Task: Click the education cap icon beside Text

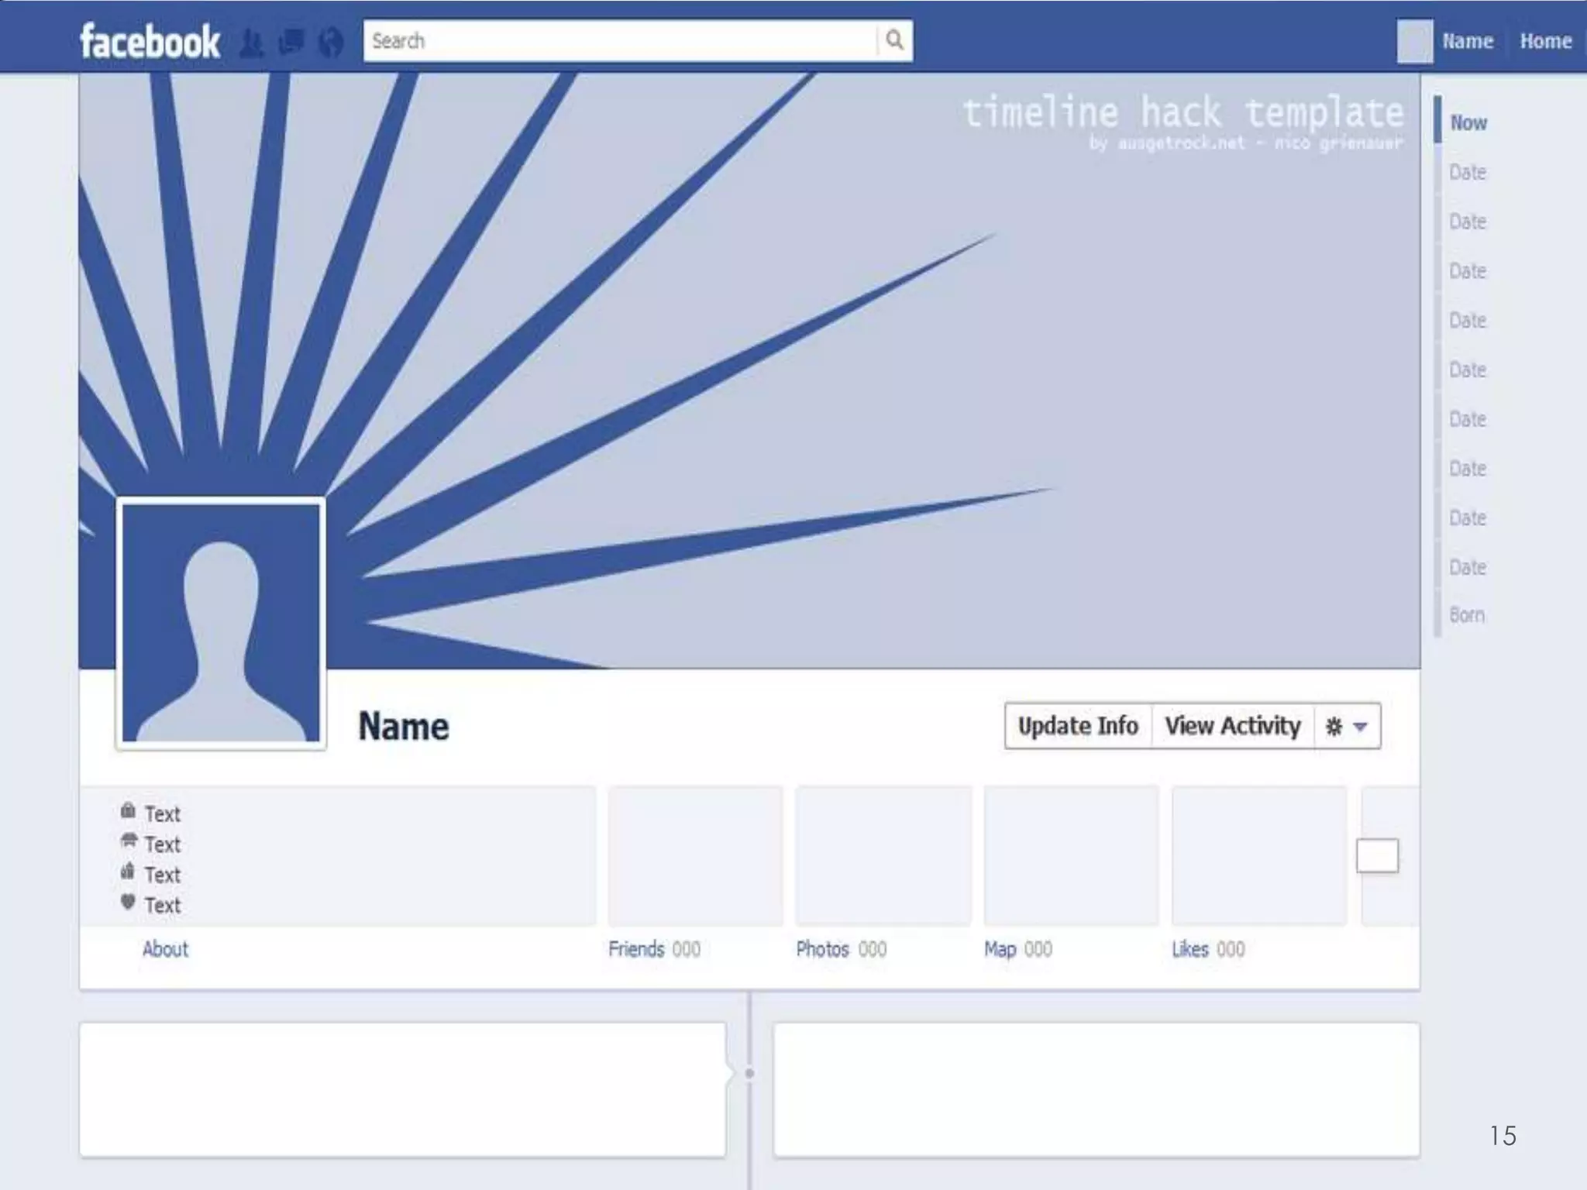Action: (x=129, y=841)
